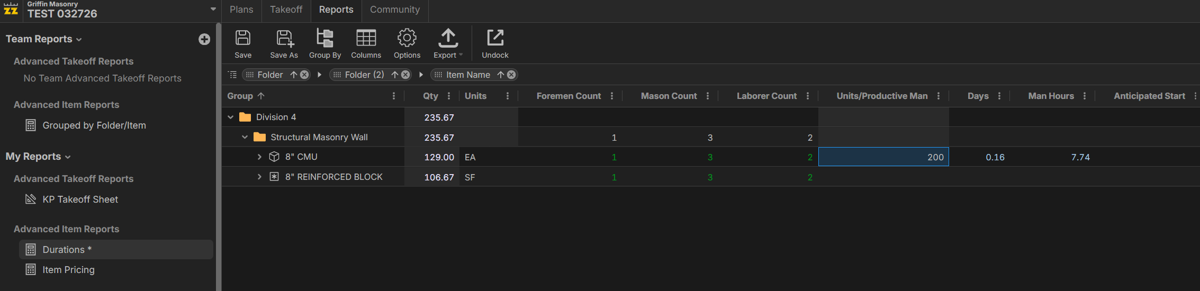Select Units/Productive Man cell showing 200
Image resolution: width=1200 pixels, height=291 pixels.
tap(883, 157)
